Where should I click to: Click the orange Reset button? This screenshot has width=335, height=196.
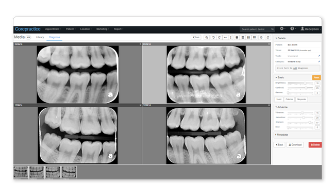pos(316,77)
